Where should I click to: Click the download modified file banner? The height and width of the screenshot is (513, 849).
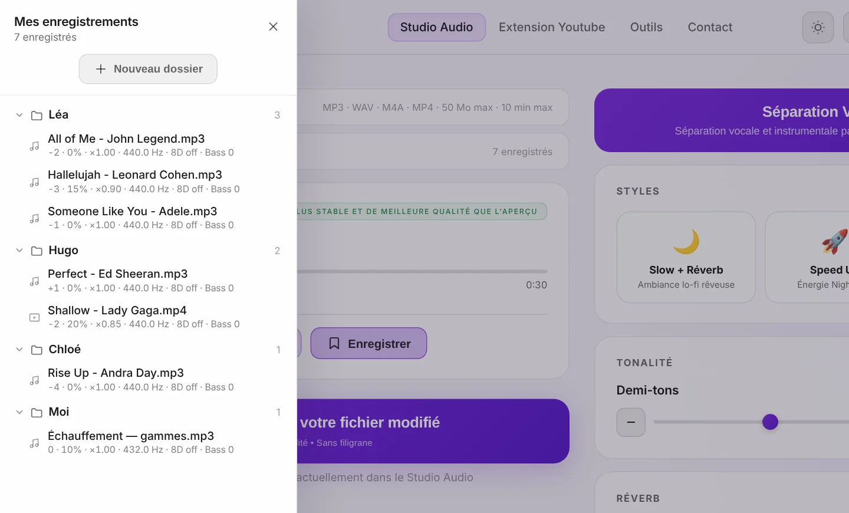[433, 431]
